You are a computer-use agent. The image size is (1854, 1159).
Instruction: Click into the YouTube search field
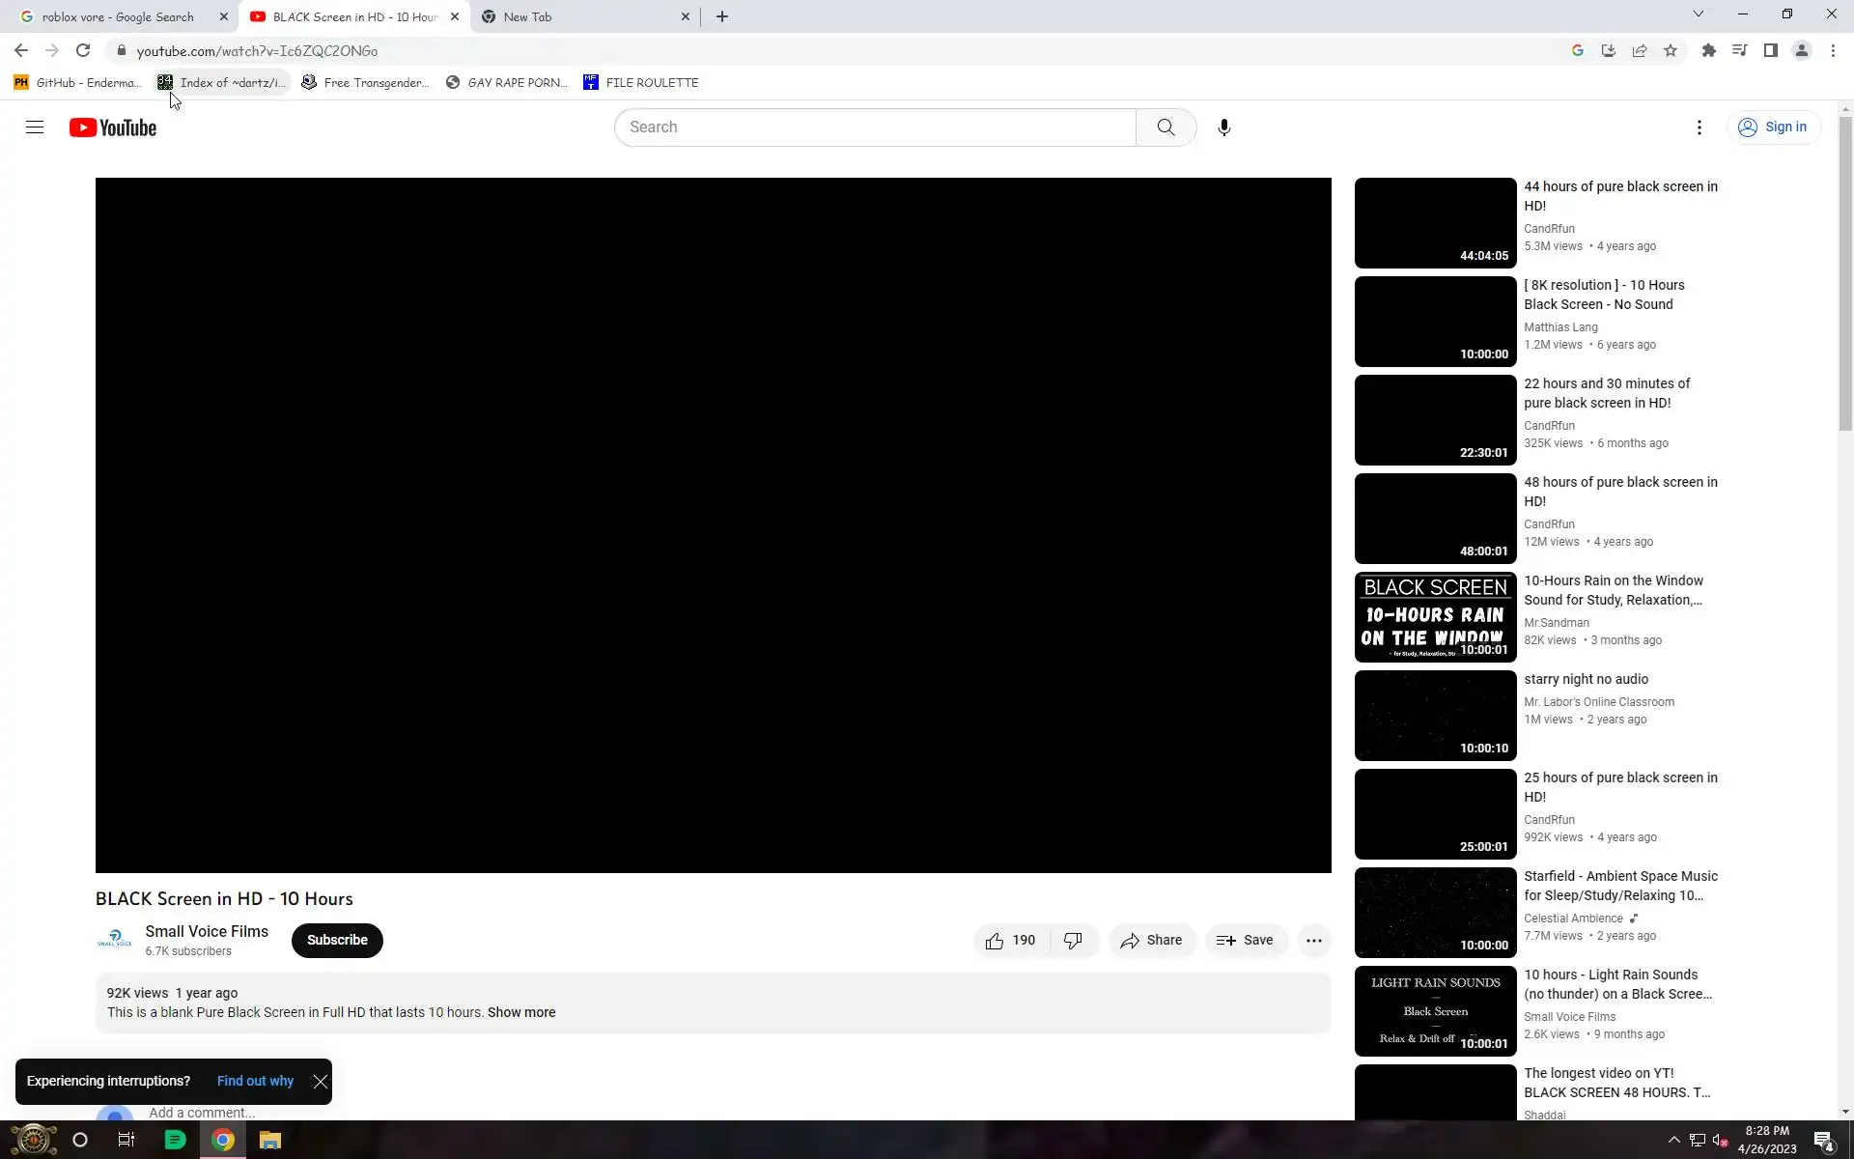[x=874, y=127]
